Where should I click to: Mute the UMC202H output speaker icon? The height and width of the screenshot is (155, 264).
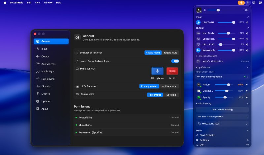[x=247, y=39]
